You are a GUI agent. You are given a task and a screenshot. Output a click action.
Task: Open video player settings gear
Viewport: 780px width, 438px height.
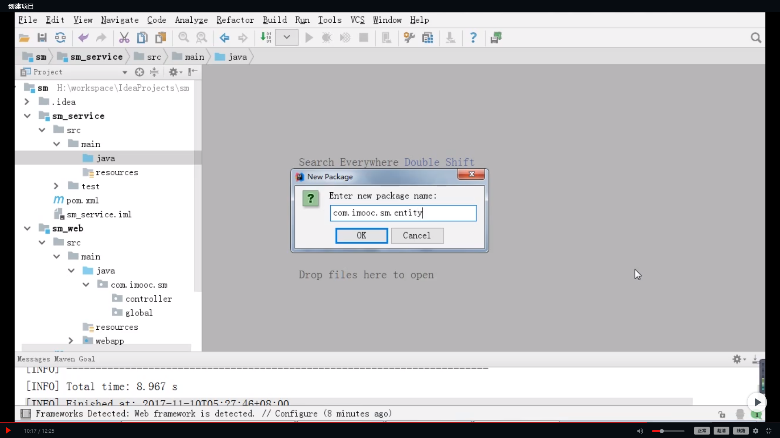(756, 431)
